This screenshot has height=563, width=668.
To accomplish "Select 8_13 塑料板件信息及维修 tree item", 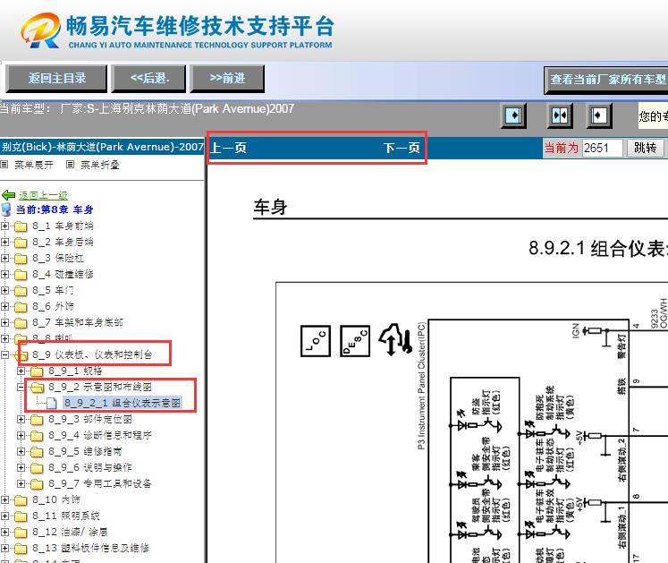I will 90,548.
